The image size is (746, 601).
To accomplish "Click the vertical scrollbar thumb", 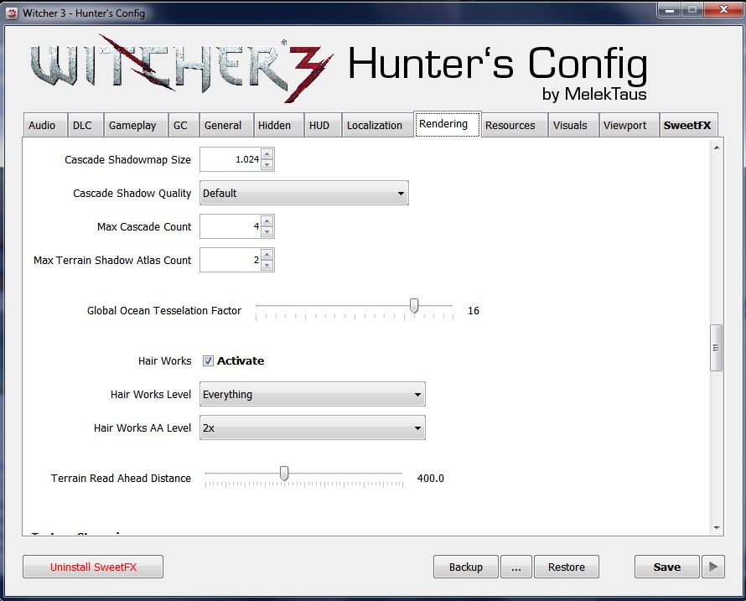I will pos(716,348).
